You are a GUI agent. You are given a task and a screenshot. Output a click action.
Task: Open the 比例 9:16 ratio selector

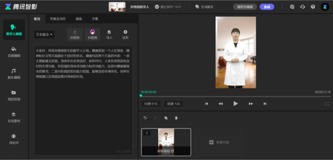(151, 104)
